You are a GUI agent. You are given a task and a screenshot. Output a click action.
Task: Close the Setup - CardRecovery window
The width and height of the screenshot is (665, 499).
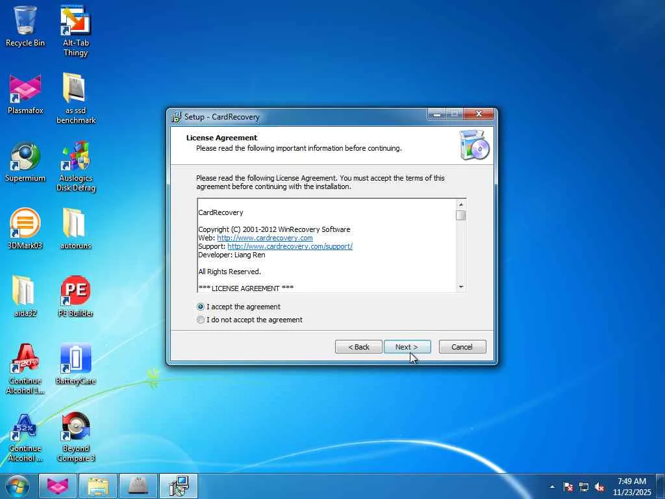[479, 114]
